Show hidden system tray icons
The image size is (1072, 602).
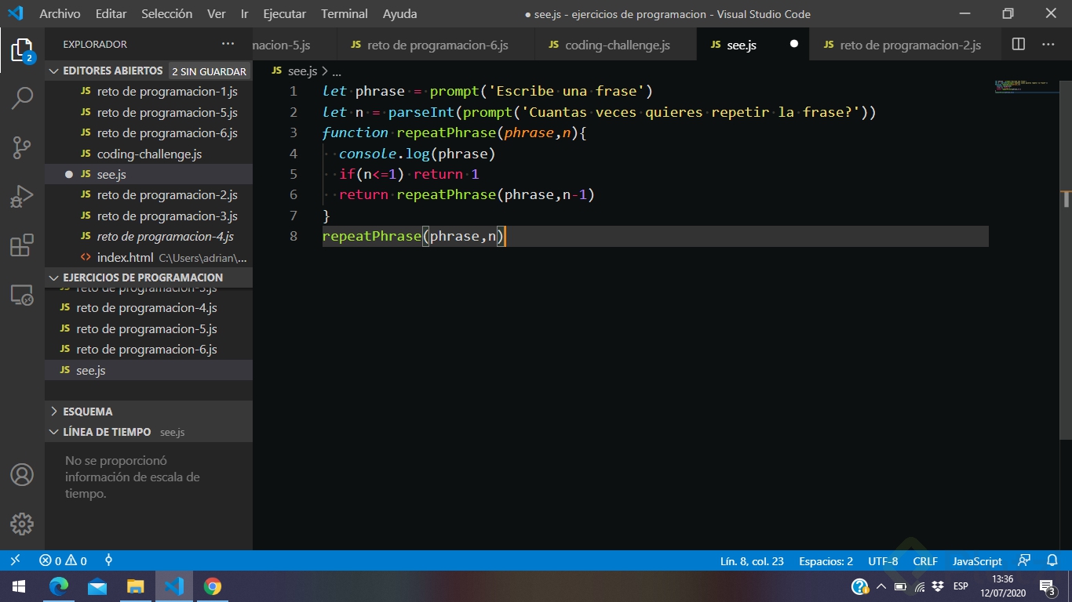[881, 586]
